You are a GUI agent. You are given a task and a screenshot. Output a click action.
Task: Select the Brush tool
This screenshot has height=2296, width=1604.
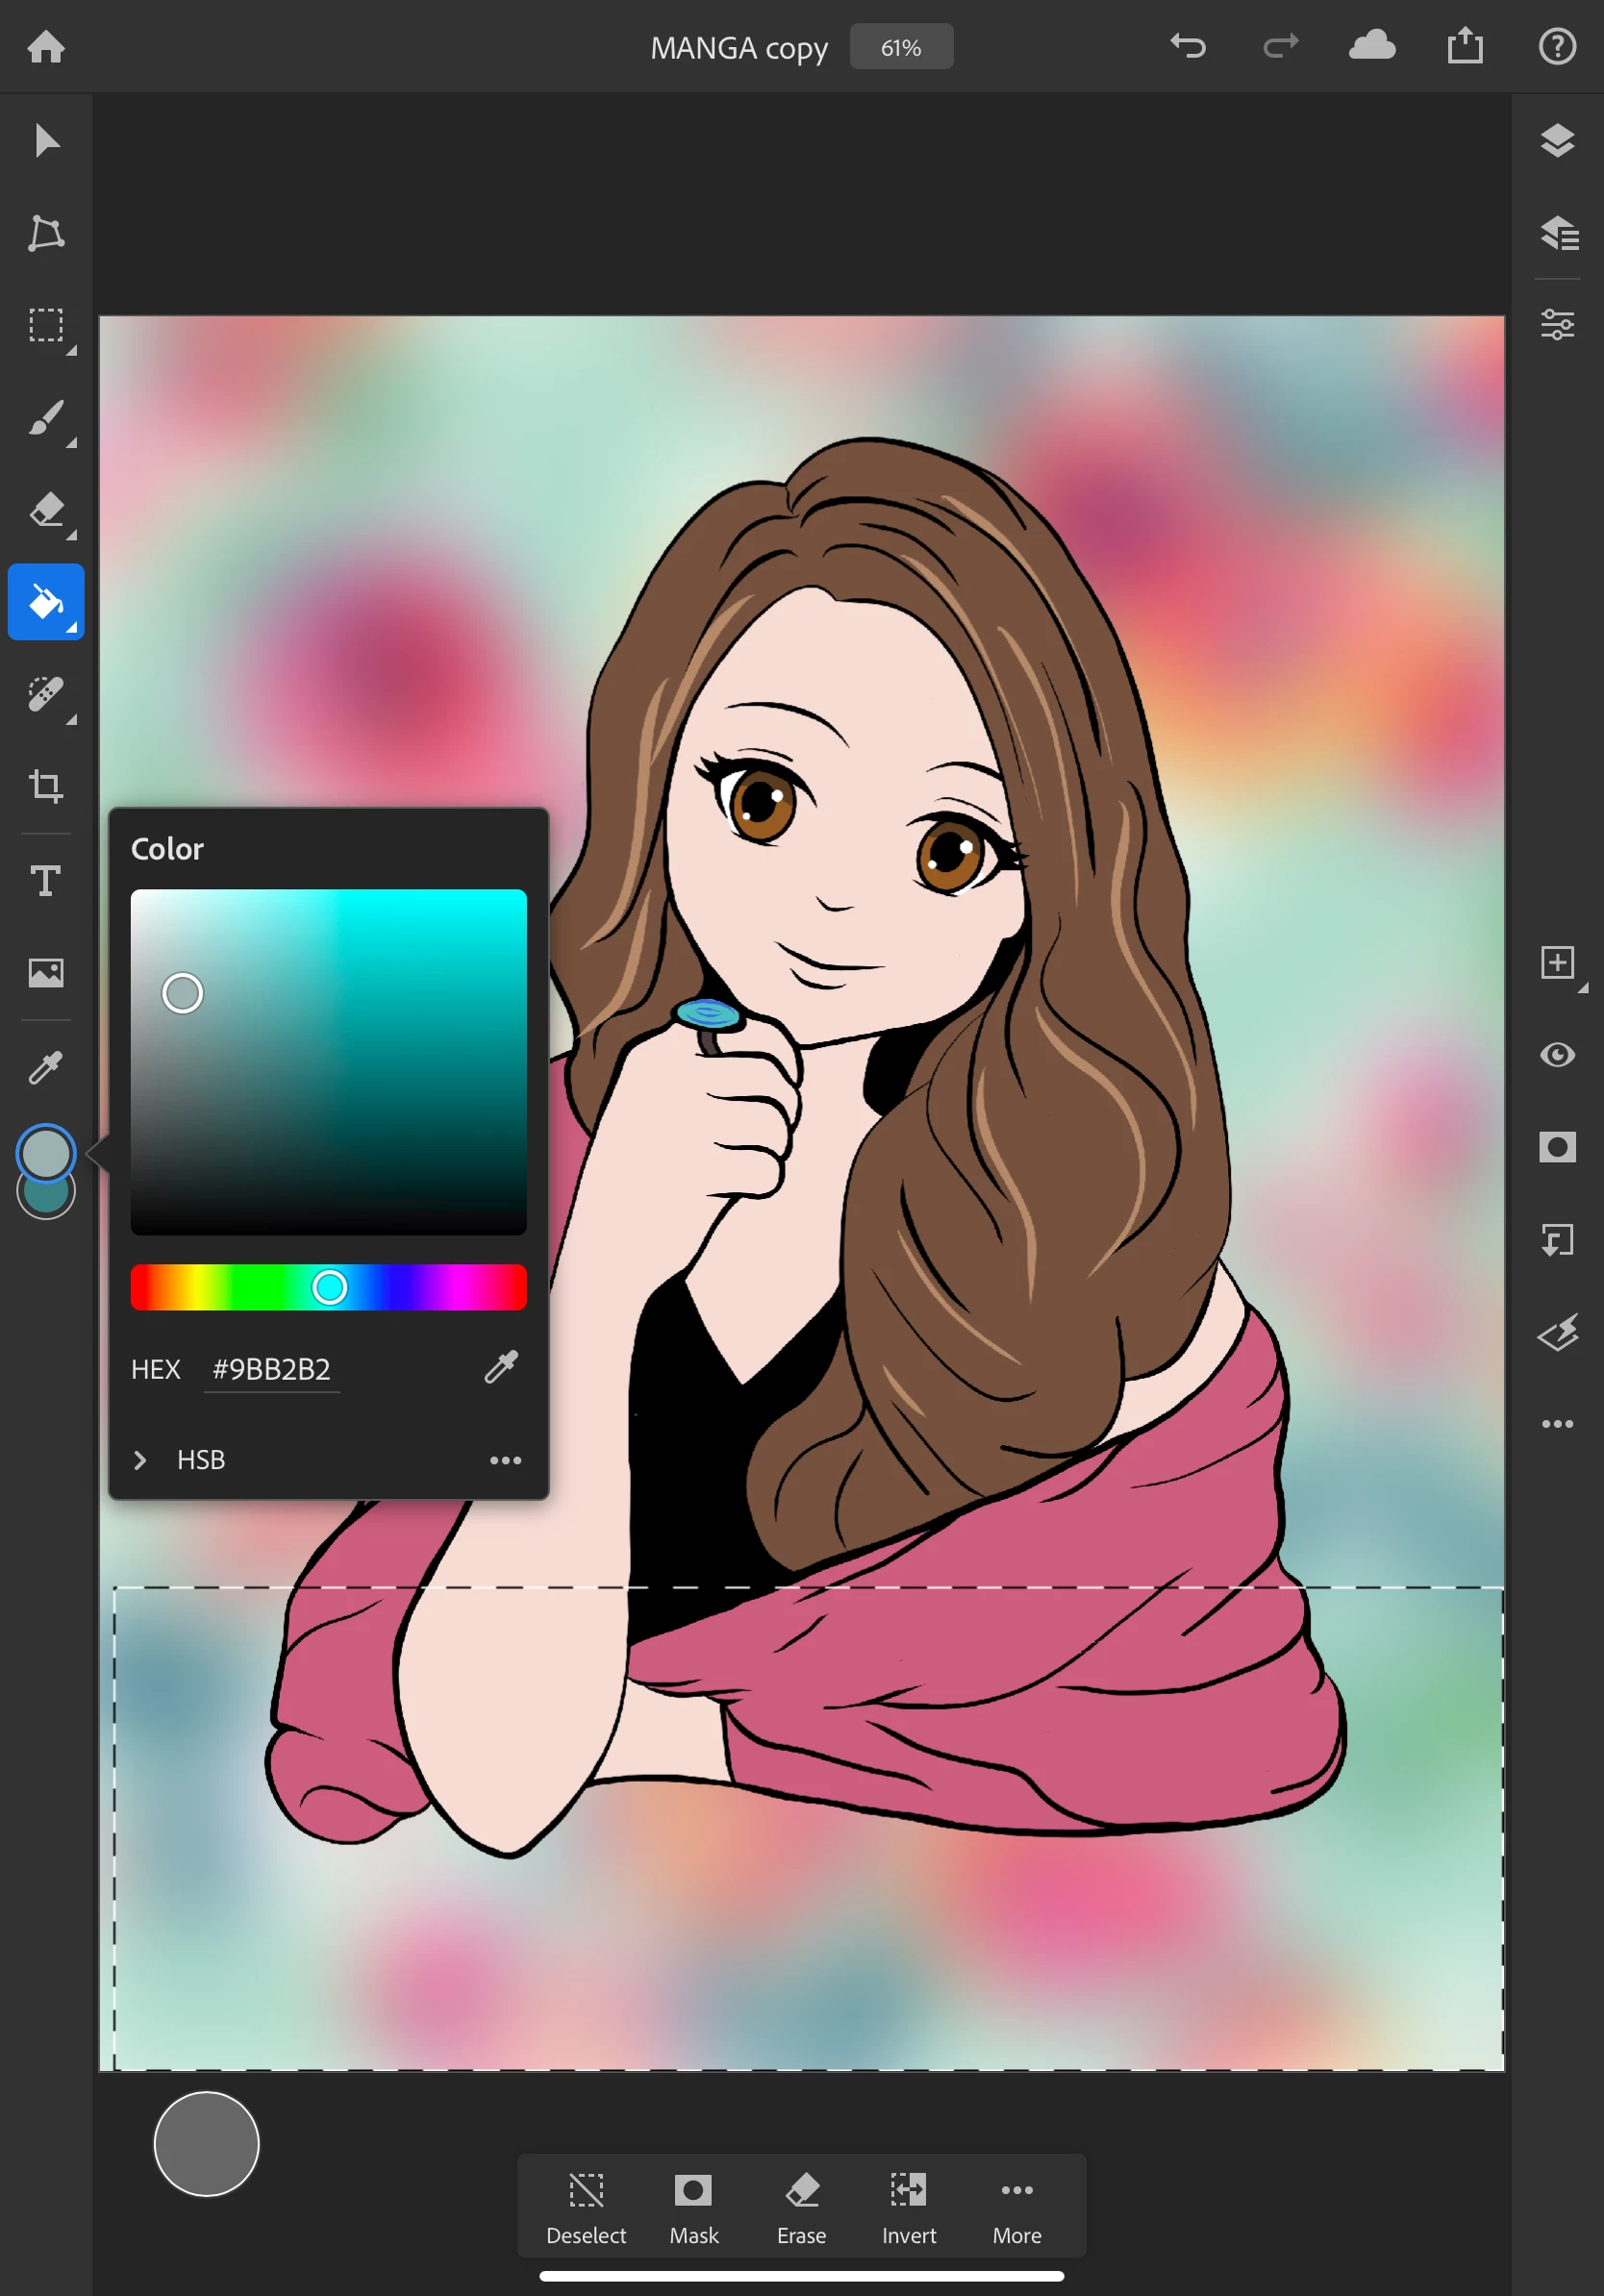pyautogui.click(x=46, y=418)
